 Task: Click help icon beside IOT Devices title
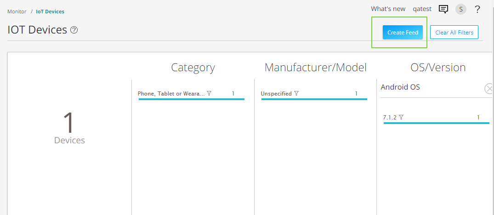[74, 30]
